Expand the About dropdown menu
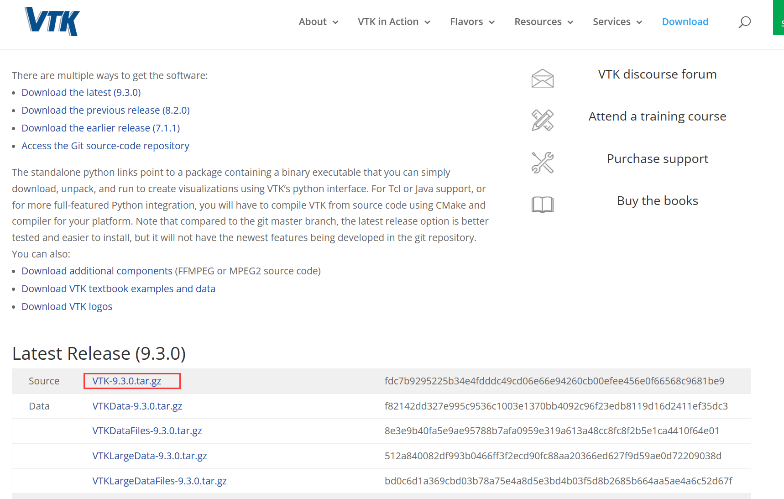The height and width of the screenshot is (499, 784). 318,22
